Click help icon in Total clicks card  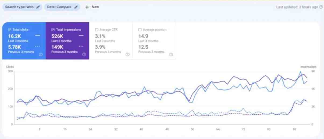click(x=41, y=54)
